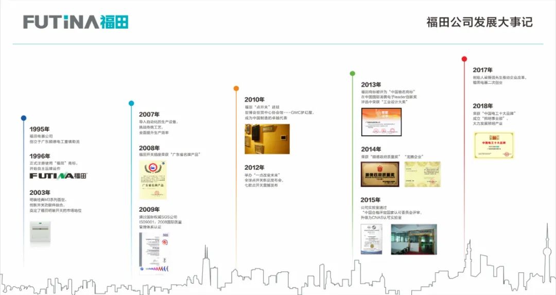Click the line 福田开关插座荣获“广东省名牌产品”

[169, 155]
